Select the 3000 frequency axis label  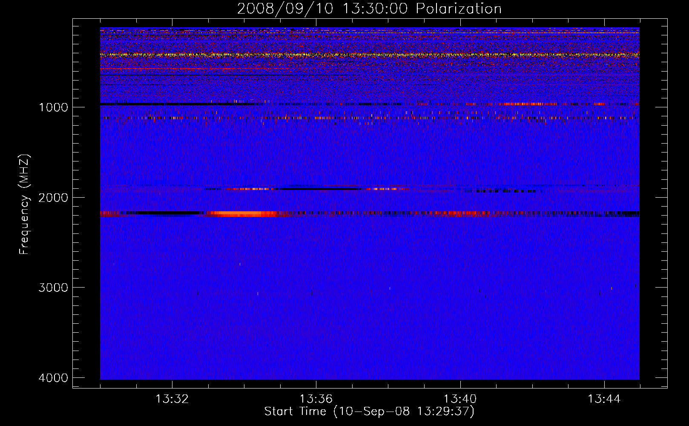(53, 288)
